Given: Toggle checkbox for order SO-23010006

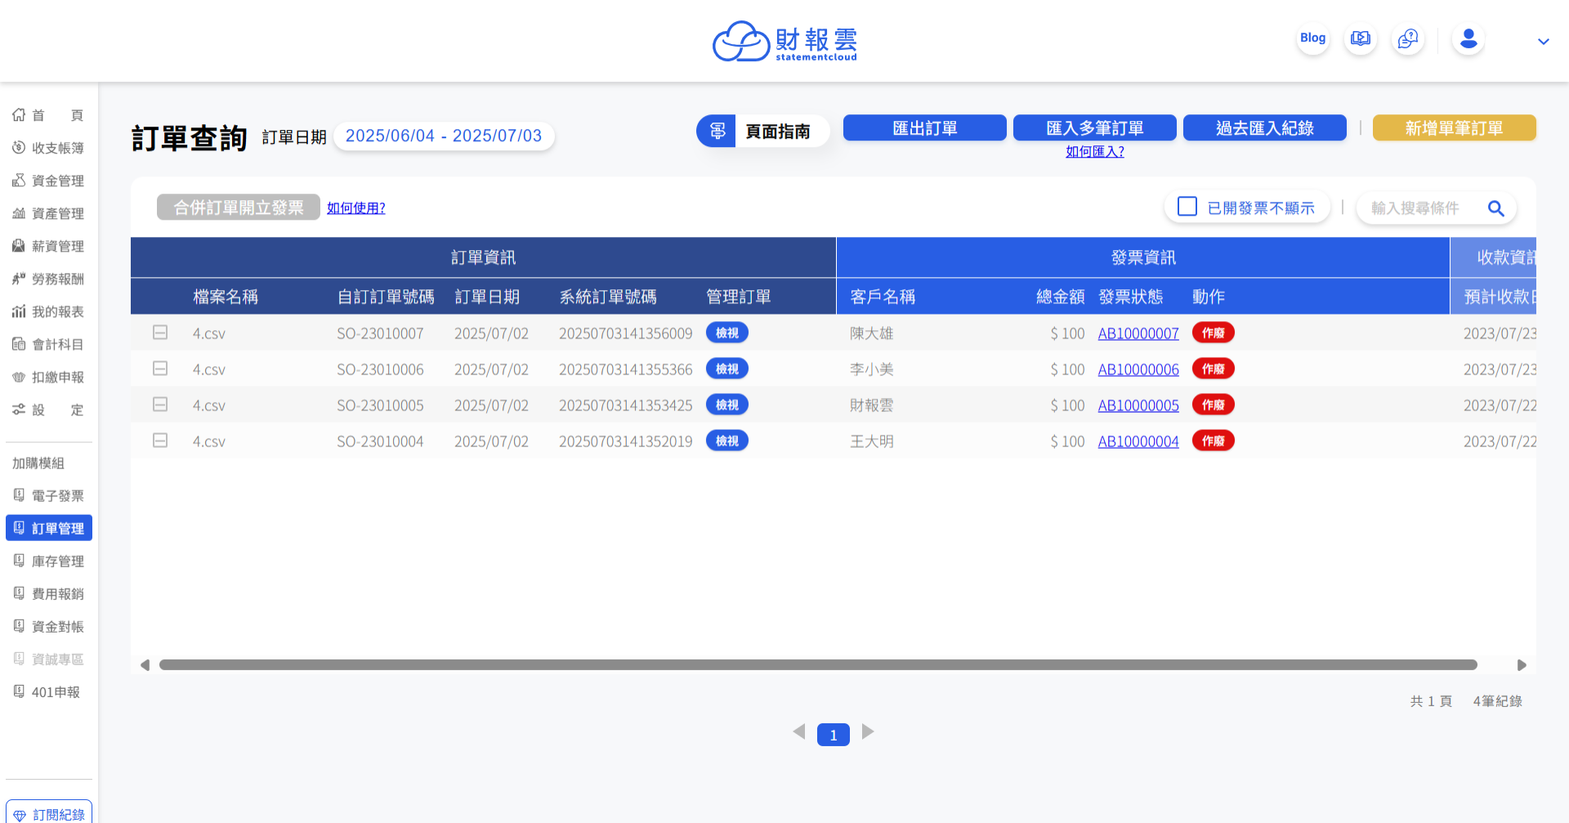Looking at the screenshot, I should click(x=160, y=369).
